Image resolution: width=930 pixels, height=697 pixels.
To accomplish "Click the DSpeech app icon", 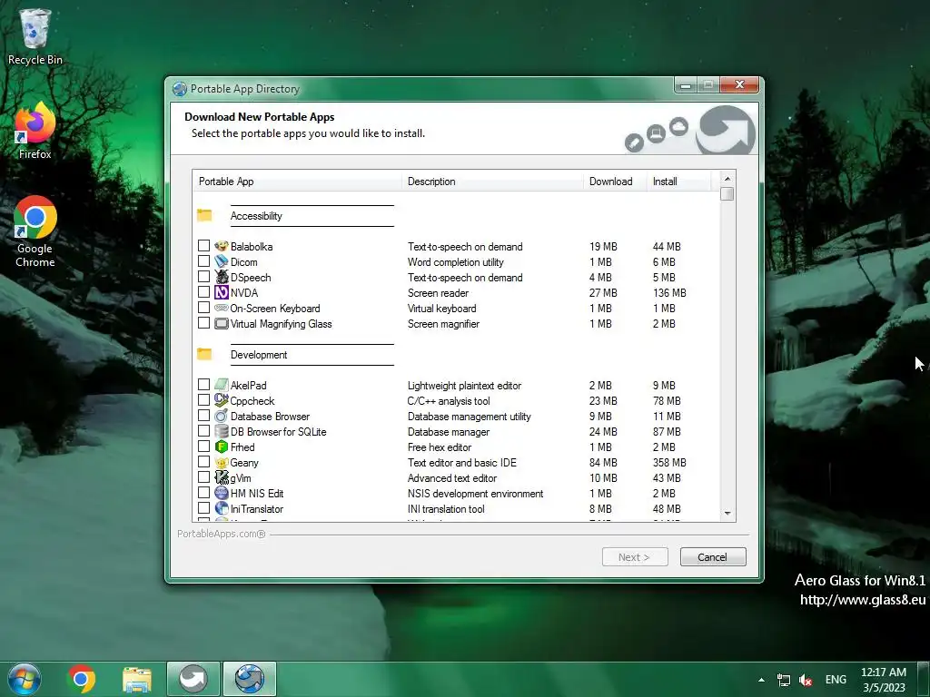I will click(x=222, y=277).
